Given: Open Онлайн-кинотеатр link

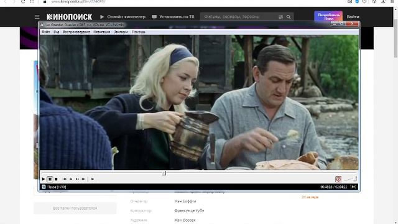Looking at the screenshot, I should coord(123,17).
